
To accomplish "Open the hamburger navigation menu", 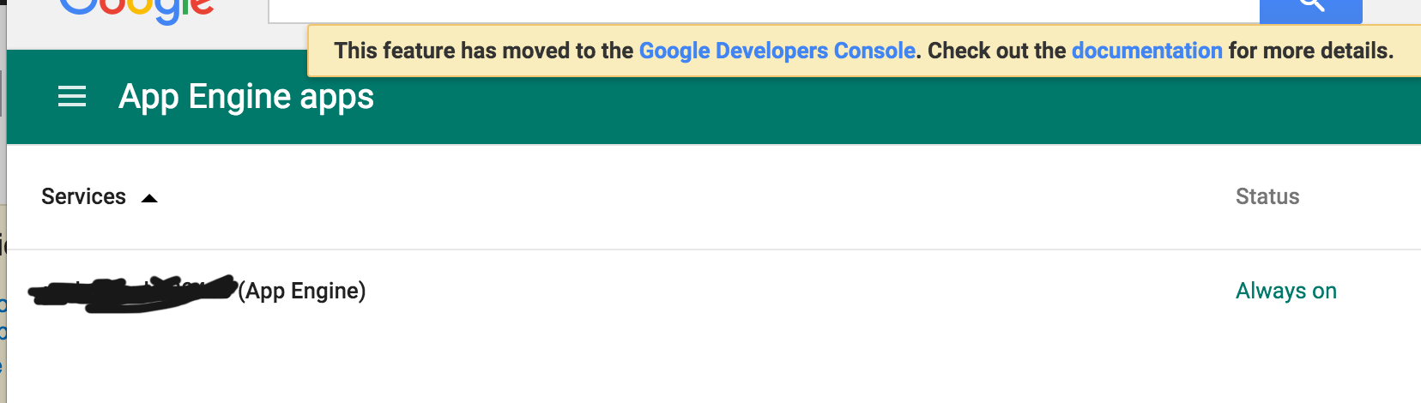I will (x=72, y=97).
